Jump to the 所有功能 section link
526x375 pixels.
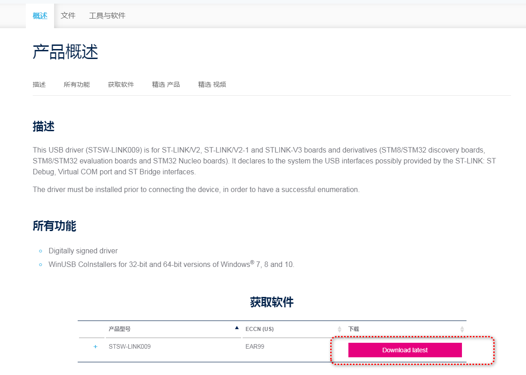(x=77, y=84)
